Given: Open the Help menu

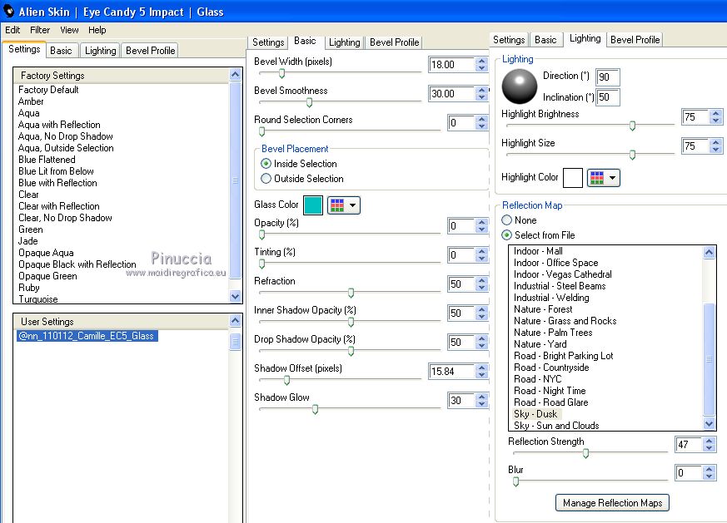Looking at the screenshot, I should coord(97,30).
